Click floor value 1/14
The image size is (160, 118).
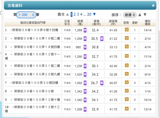[x=148, y=91]
